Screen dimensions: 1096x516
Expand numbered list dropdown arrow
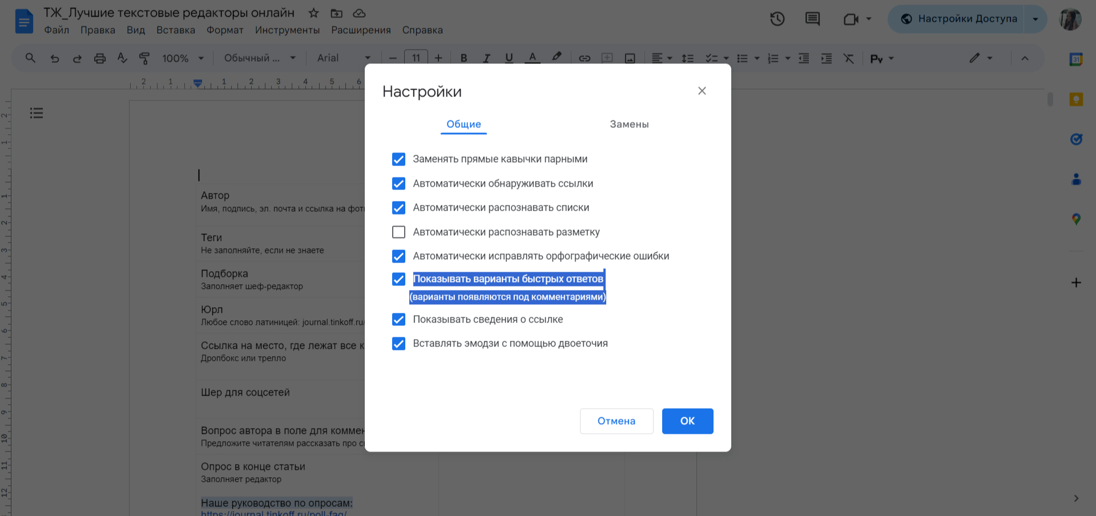[788, 58]
